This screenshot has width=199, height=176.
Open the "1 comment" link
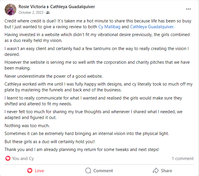coord(182,159)
